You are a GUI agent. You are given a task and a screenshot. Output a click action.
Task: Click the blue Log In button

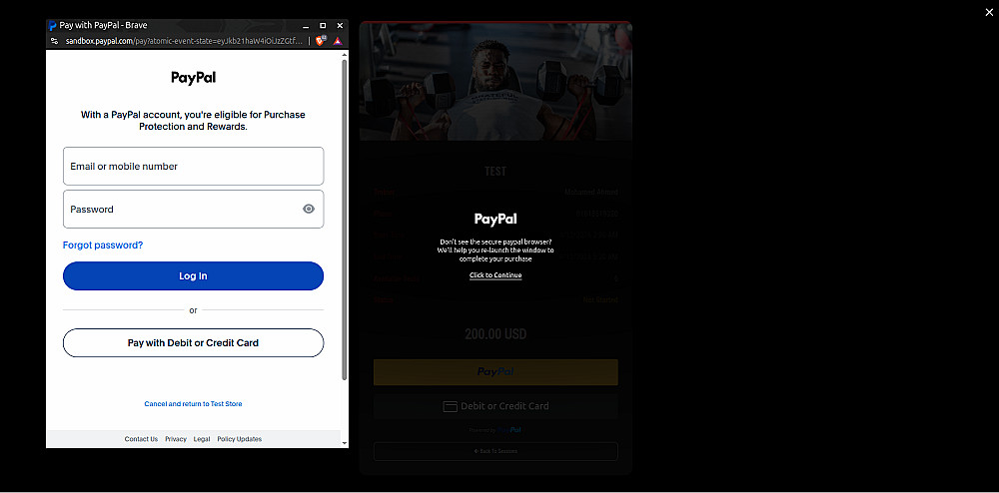[x=193, y=276]
